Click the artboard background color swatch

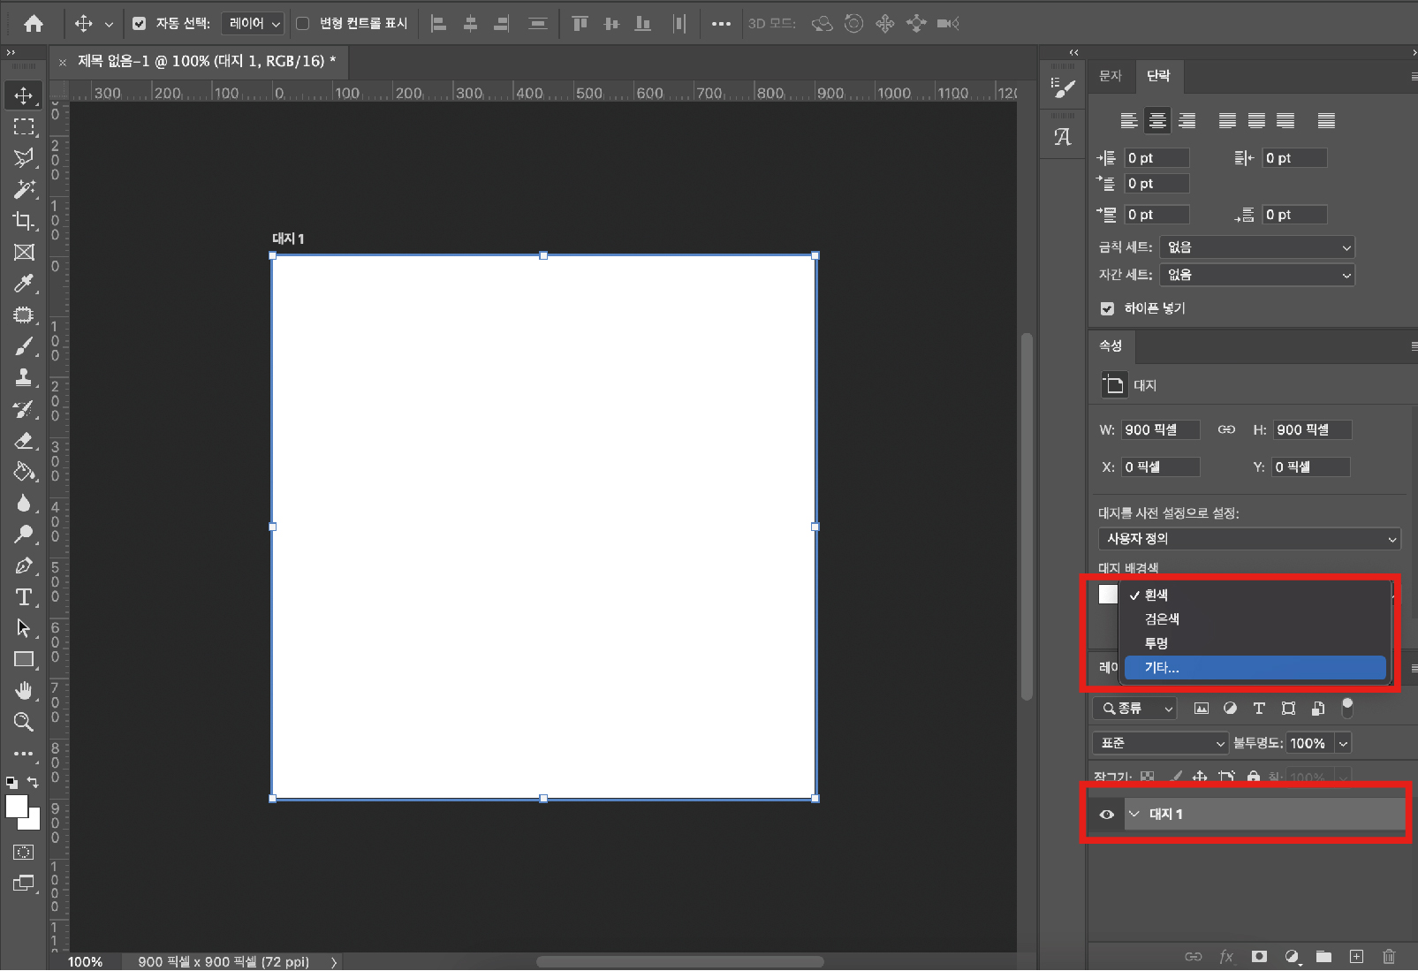(1108, 595)
